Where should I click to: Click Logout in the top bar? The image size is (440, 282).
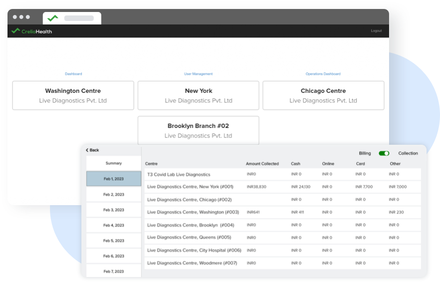tap(376, 31)
